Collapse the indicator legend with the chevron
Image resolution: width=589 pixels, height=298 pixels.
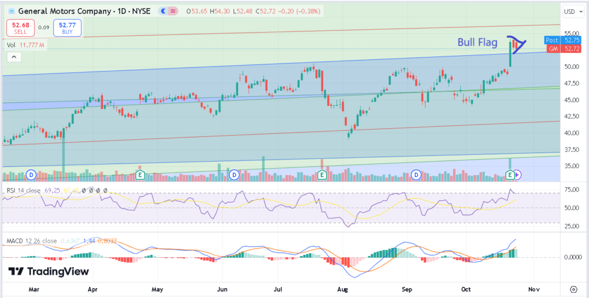click(x=14, y=57)
